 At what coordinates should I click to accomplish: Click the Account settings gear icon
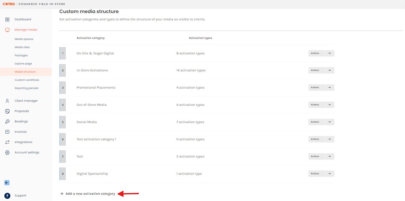click(7, 153)
